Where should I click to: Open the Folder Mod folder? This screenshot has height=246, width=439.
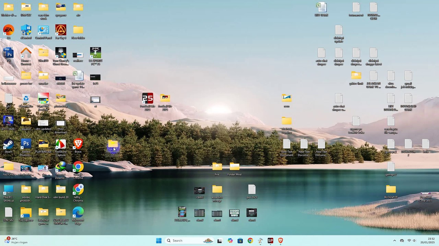click(235, 167)
